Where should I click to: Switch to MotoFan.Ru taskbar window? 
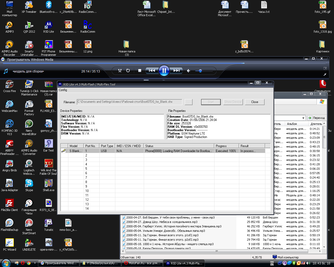[142, 263]
